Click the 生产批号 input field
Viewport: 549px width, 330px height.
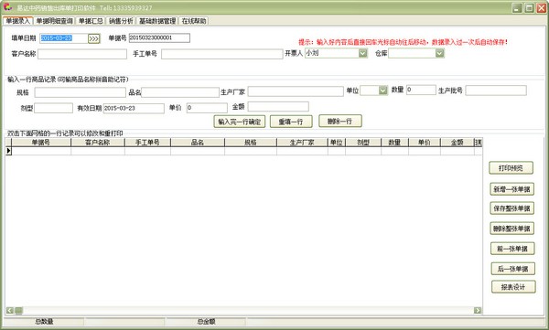coord(496,90)
